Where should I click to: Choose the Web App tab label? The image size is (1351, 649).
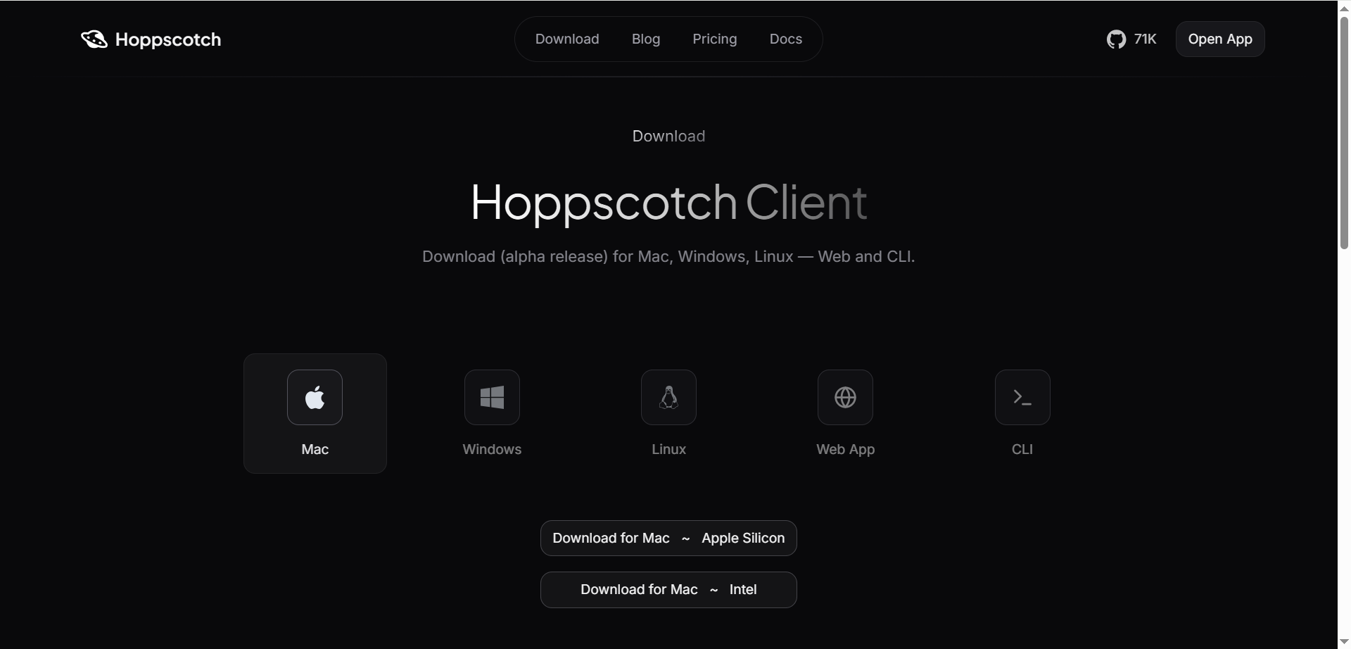pyautogui.click(x=845, y=449)
